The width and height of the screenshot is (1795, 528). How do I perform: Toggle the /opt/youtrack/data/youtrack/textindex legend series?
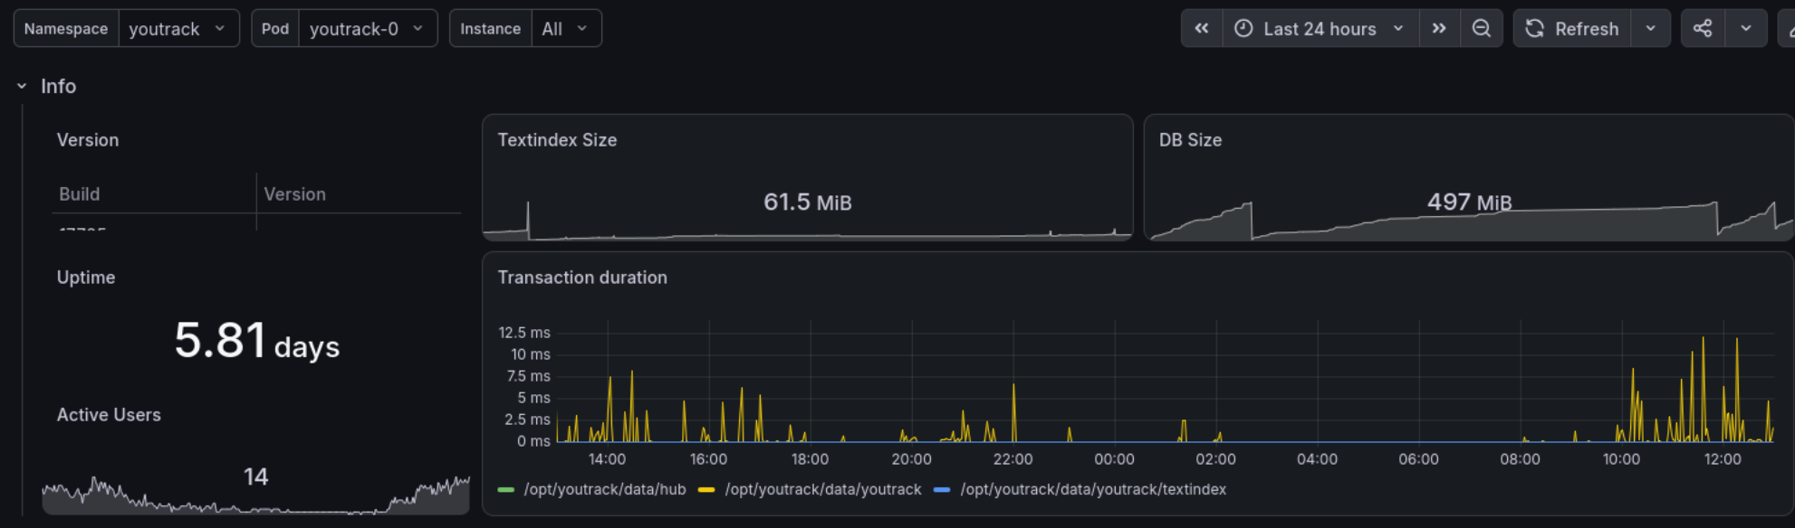[x=1093, y=489]
